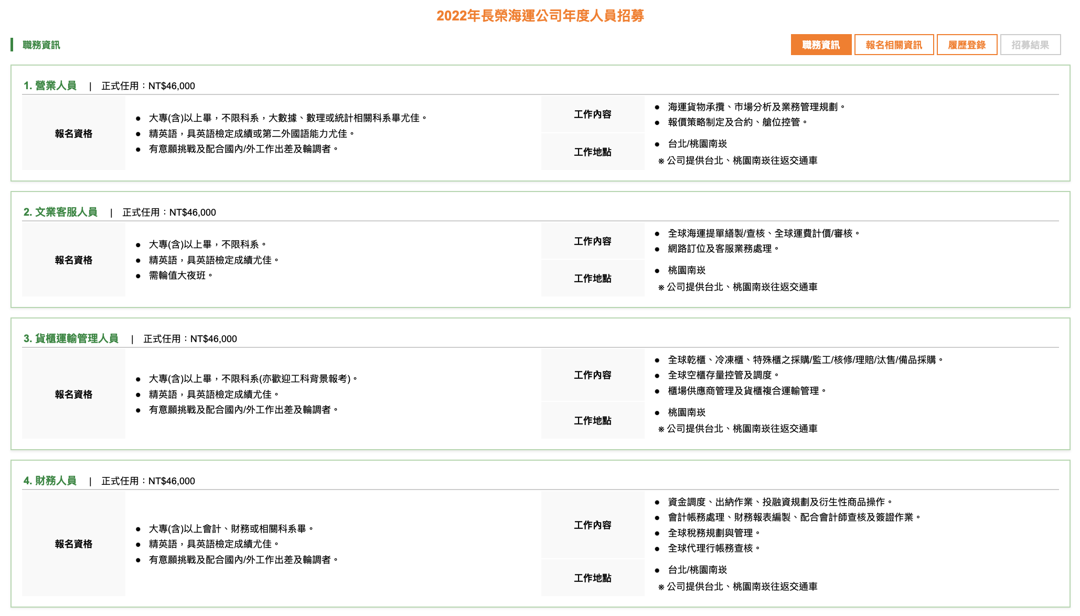This screenshot has height=616, width=1080.
Task: Click 工作地點 label in 文業客服人員 section
Action: click(x=593, y=279)
